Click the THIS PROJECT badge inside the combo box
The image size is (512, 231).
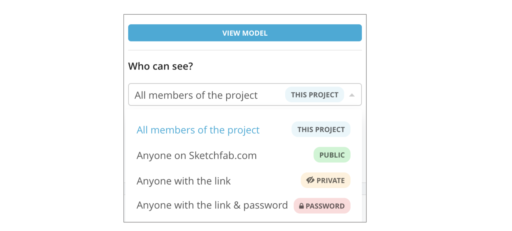[314, 95]
